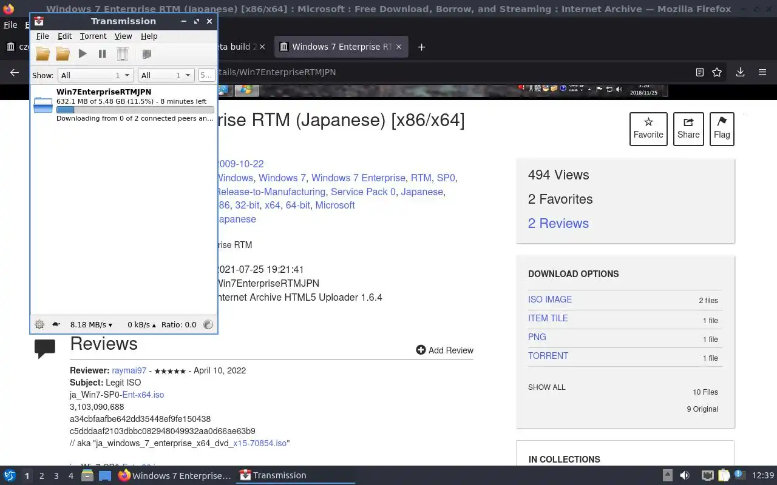Open the Service Pack 0 topic link

pos(363,192)
